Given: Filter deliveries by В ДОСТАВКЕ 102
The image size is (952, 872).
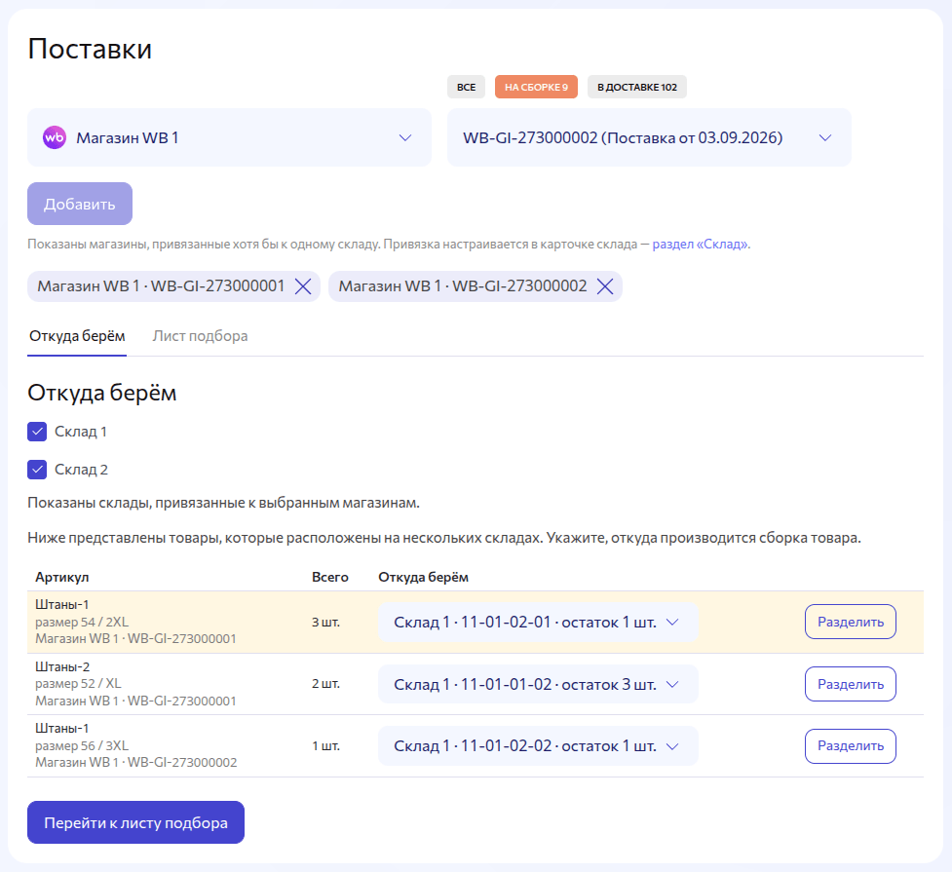Looking at the screenshot, I should coord(637,87).
